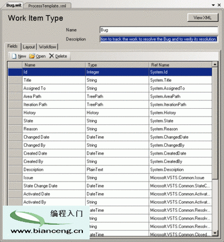
Task: Select the Id field row
Action: 110,72
